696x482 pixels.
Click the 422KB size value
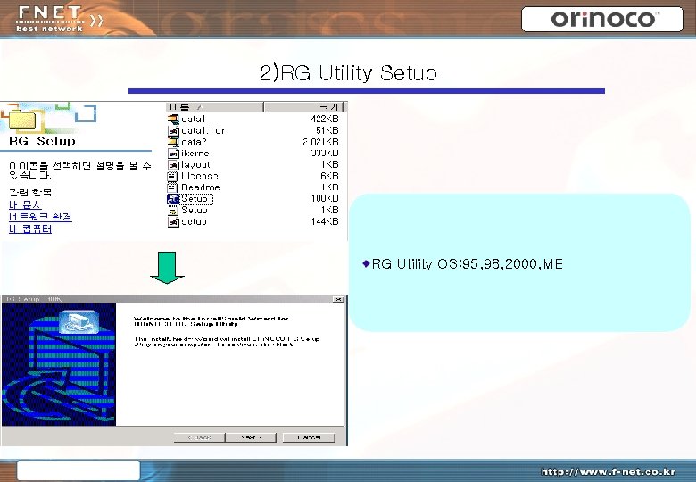pyautogui.click(x=325, y=119)
